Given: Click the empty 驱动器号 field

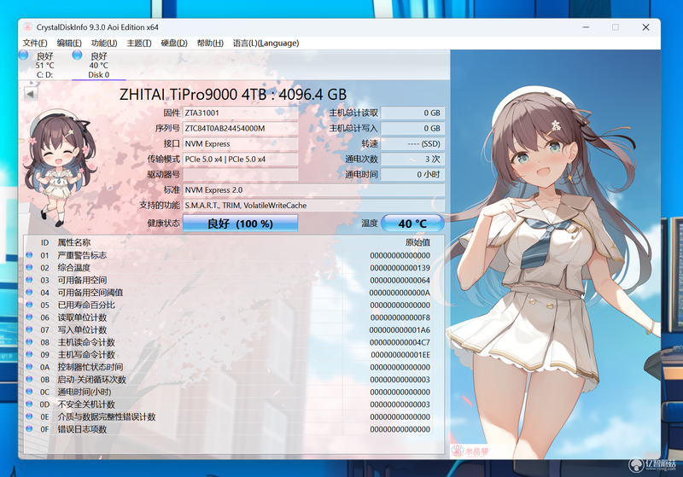Looking at the screenshot, I should 241,175.
